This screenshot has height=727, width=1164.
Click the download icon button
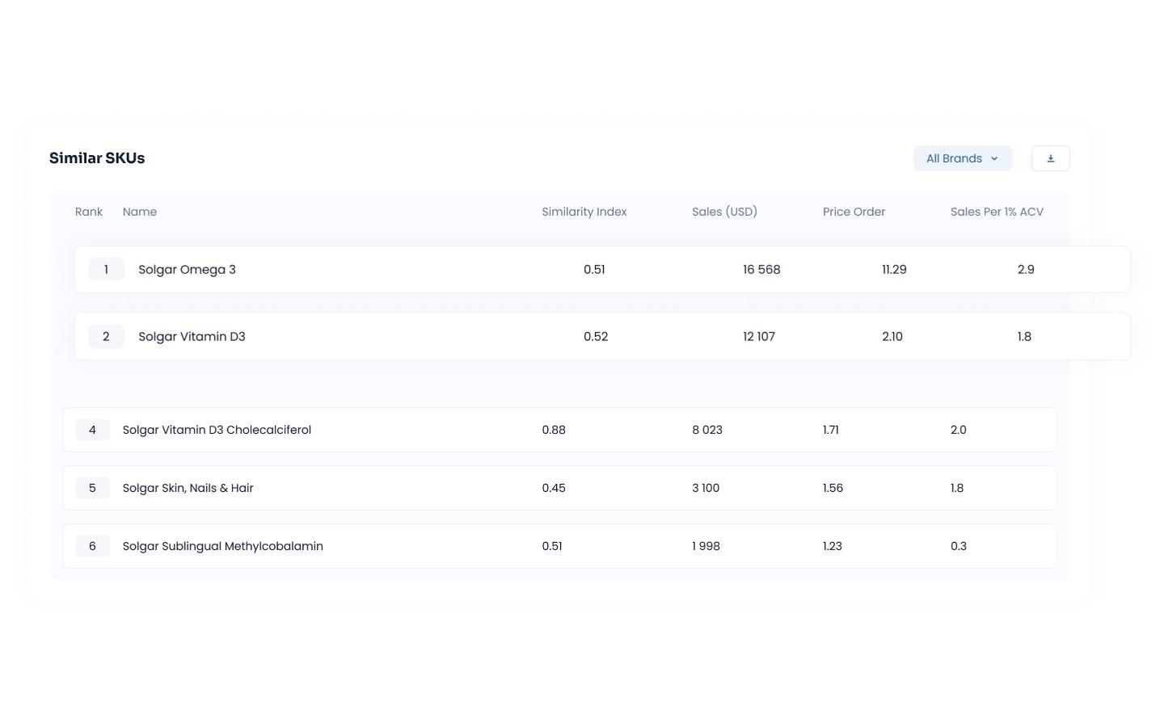[1051, 158]
